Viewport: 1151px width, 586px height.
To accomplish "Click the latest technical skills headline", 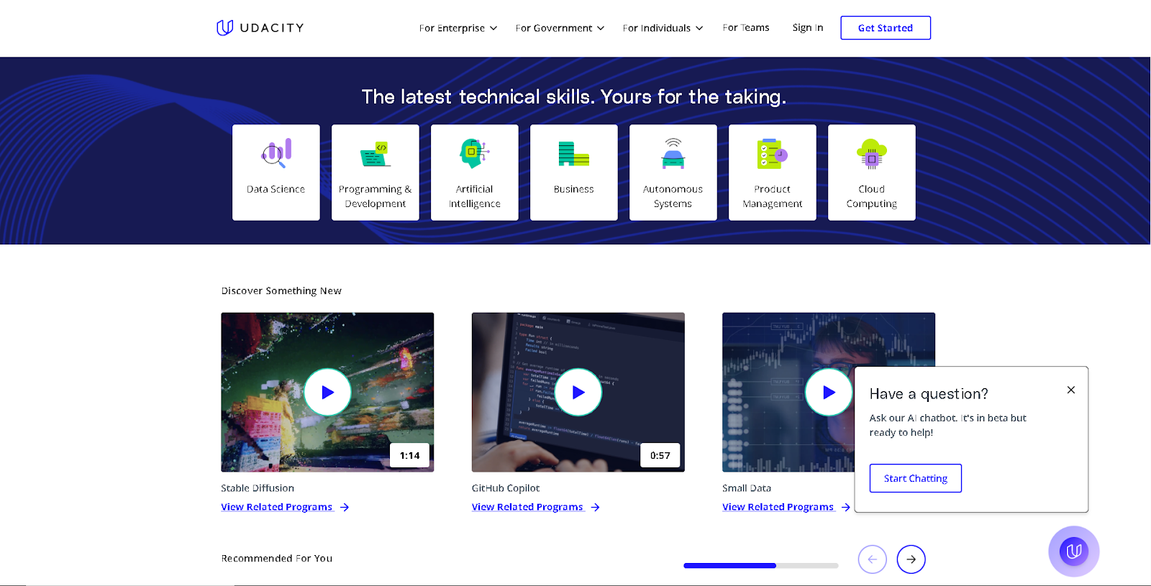I will [574, 96].
